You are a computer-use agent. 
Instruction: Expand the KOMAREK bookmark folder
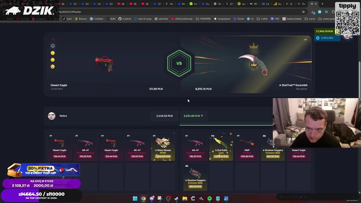203,19
